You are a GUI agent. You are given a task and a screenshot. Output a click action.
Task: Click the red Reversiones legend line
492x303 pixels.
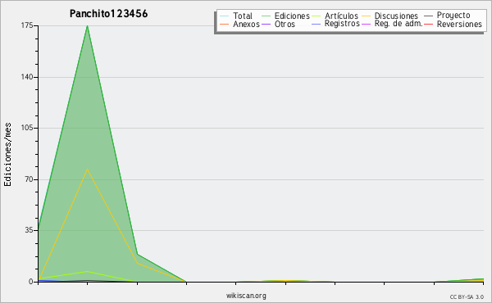[x=429, y=24]
